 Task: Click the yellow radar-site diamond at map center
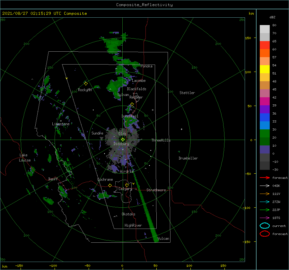point(123,140)
